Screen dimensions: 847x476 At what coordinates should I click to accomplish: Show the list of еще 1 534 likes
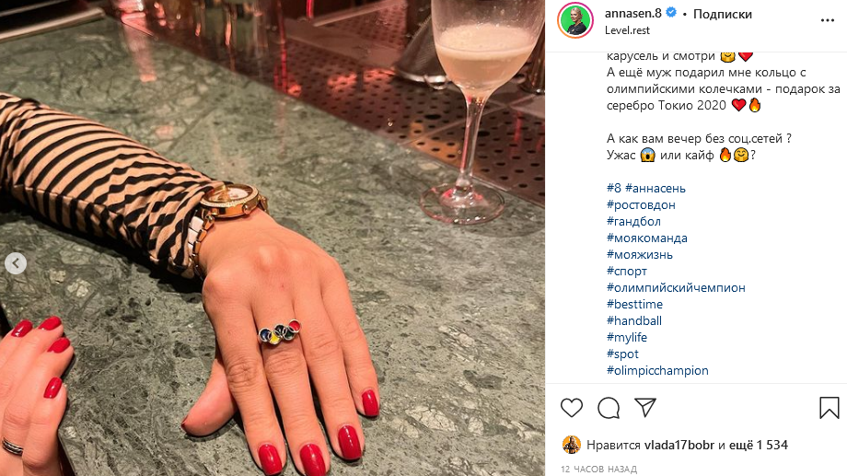tap(759, 445)
